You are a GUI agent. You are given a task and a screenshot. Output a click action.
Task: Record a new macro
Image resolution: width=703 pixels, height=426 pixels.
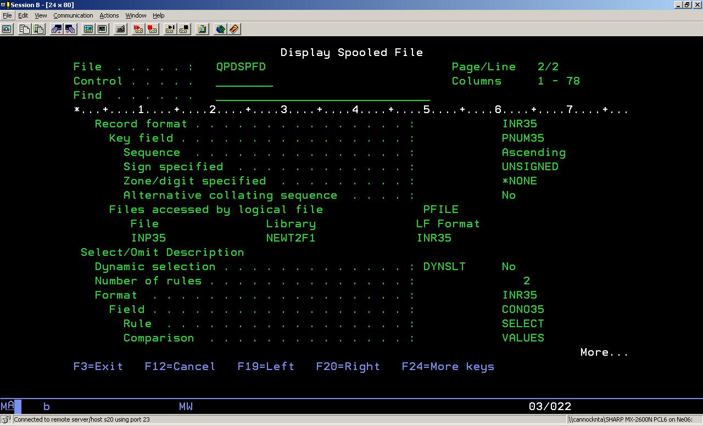pos(152,30)
